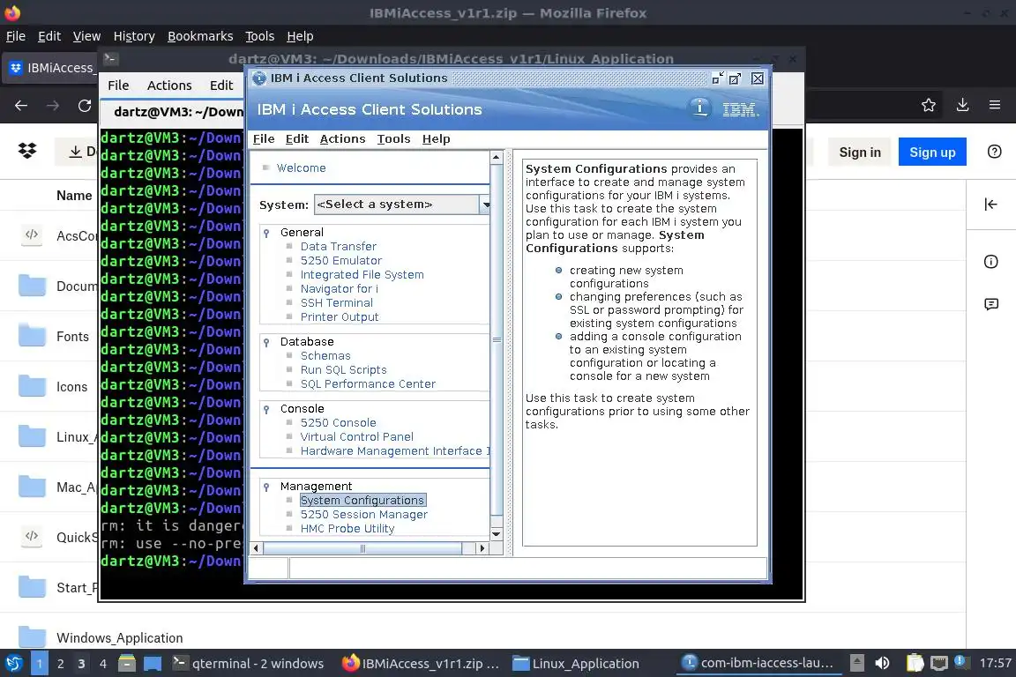Open Firefox downloads icon
1016x677 pixels.
[x=962, y=105]
